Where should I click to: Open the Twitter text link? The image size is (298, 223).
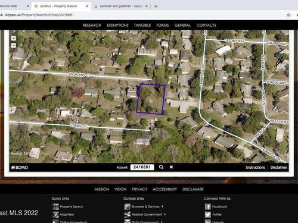click(217, 215)
